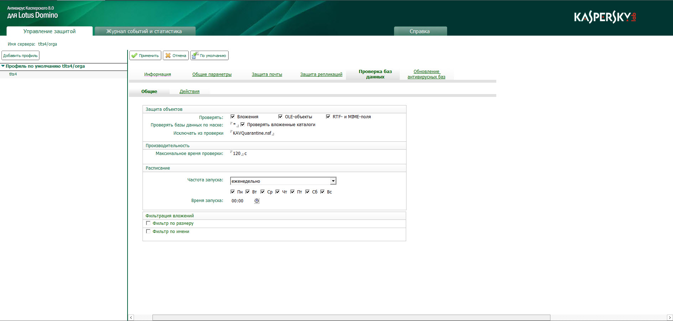The image size is (673, 321).
Task: Select the tlts4 server in the tree
Action: (13, 74)
